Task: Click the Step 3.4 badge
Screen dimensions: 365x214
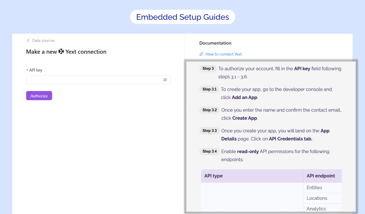Action: (x=210, y=151)
